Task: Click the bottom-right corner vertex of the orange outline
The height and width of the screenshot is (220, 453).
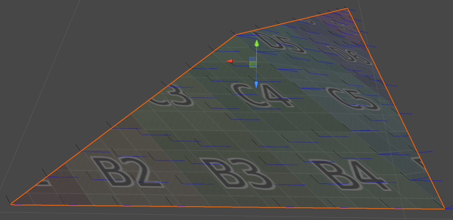Action: [x=444, y=209]
